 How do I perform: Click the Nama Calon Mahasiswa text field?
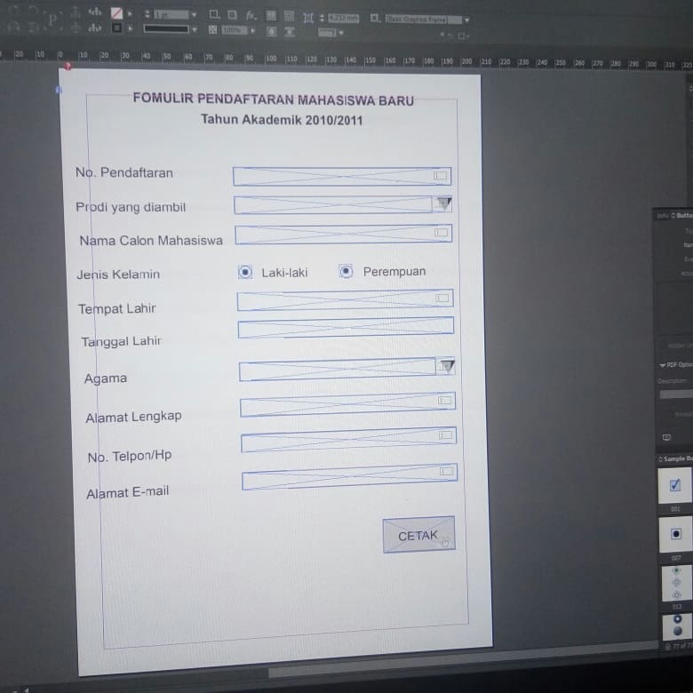pos(344,234)
